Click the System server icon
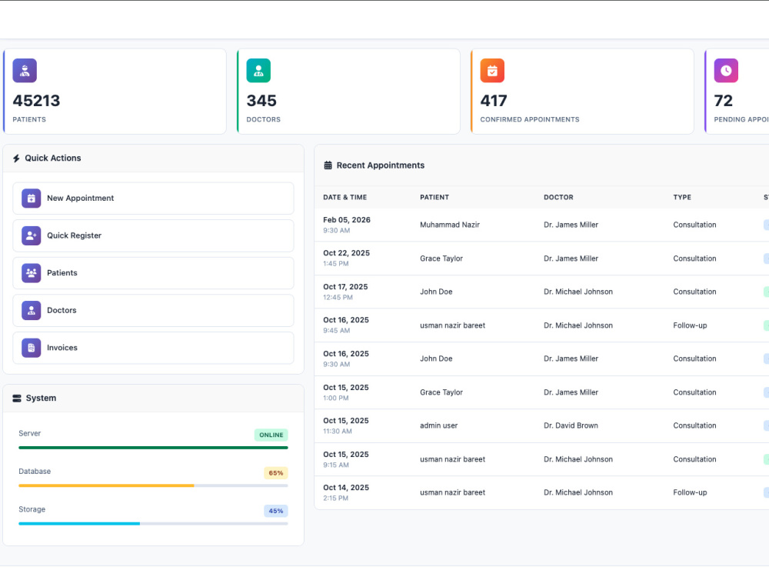The width and height of the screenshot is (769, 577). [x=17, y=399]
